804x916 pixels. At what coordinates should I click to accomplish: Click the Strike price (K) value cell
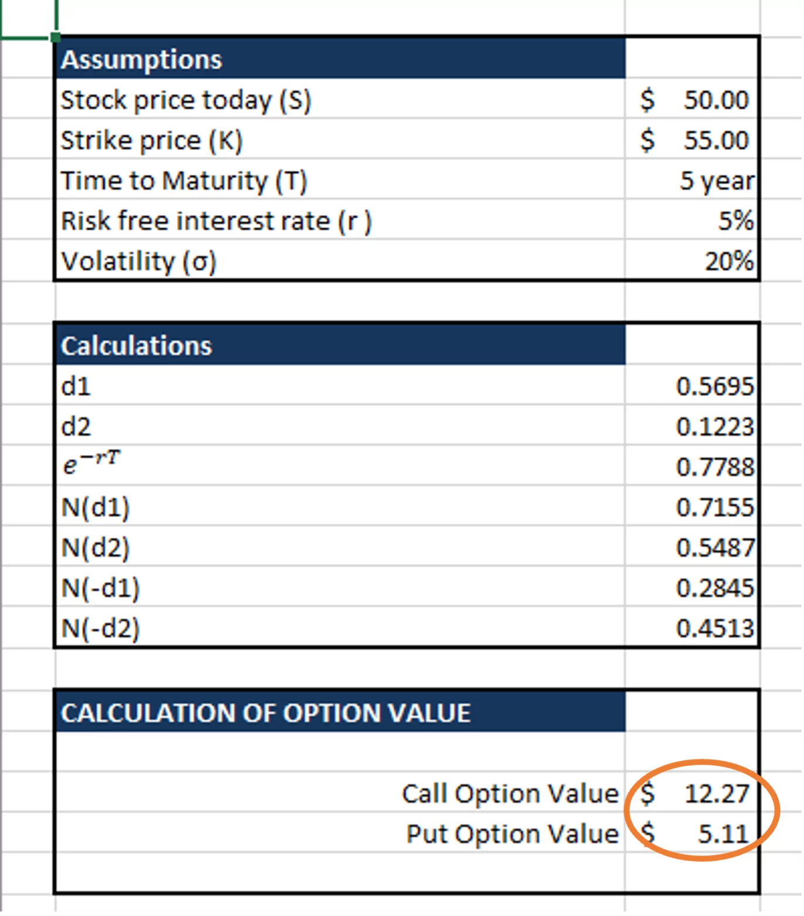point(692,140)
